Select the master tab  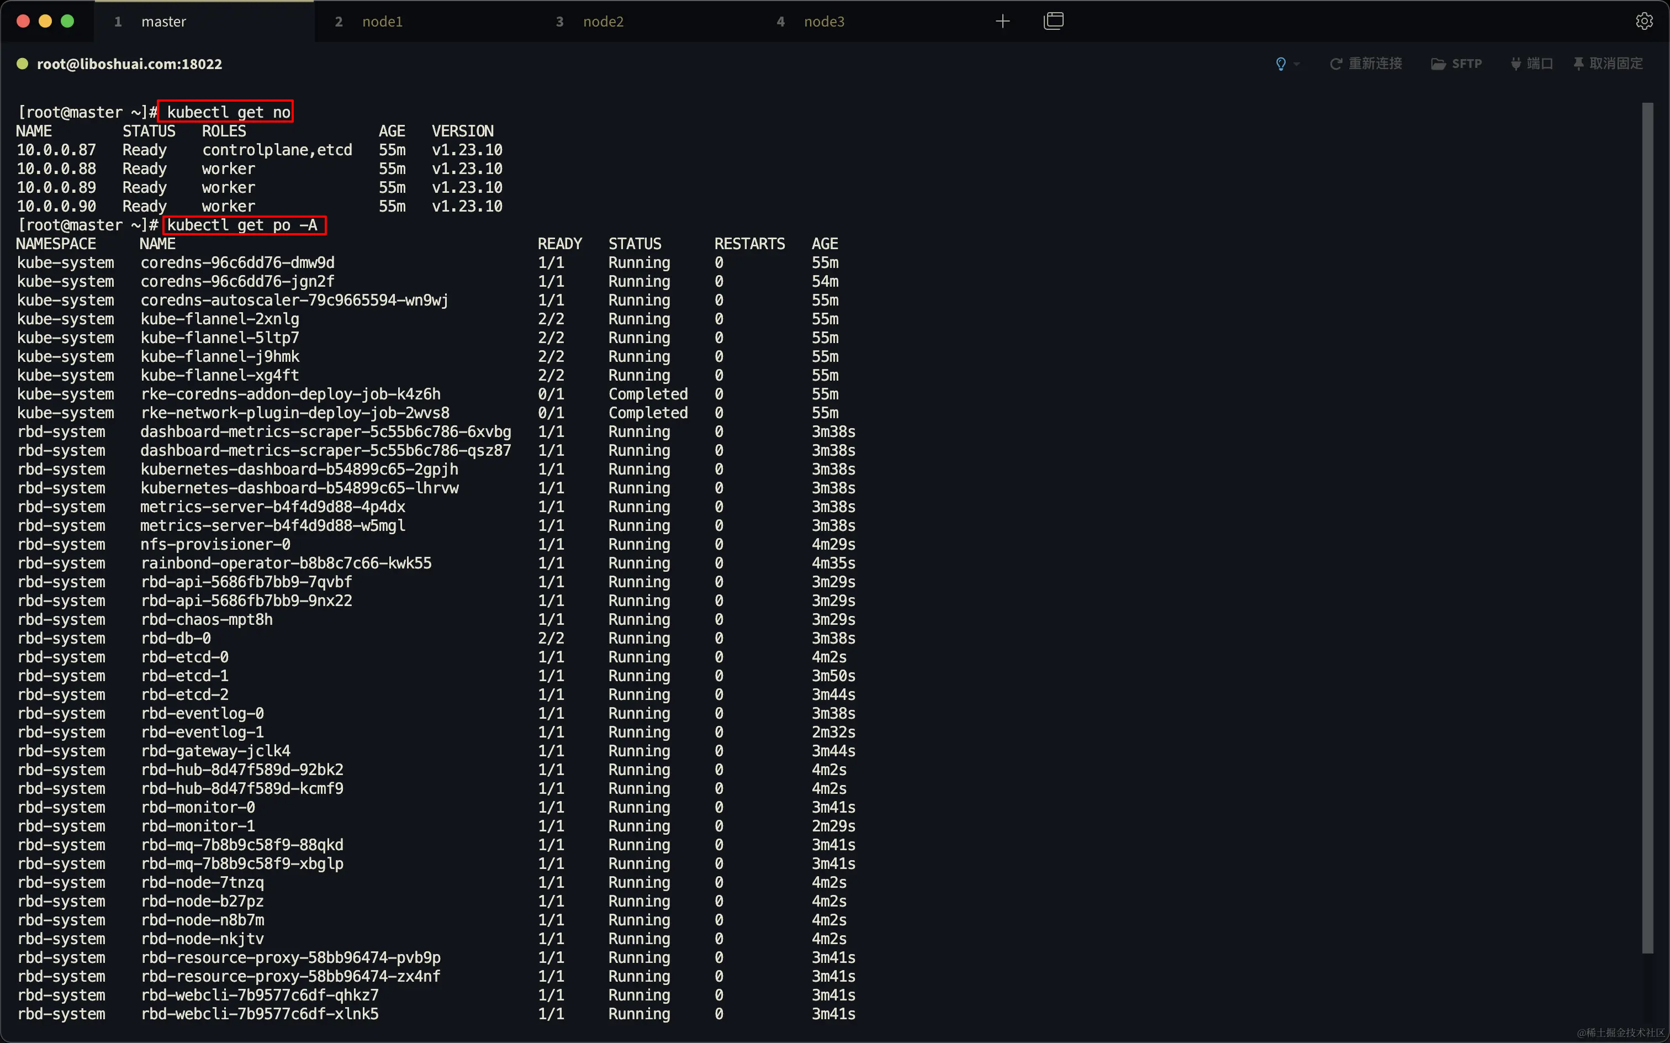coord(163,22)
